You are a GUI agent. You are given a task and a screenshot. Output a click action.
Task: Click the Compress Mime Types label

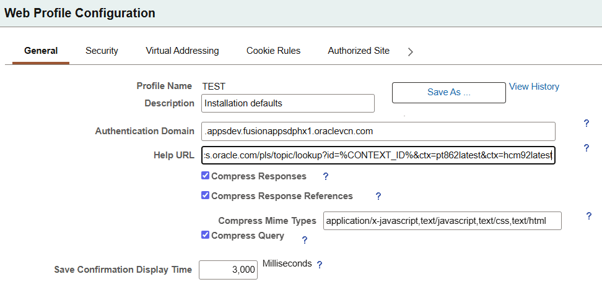click(267, 221)
